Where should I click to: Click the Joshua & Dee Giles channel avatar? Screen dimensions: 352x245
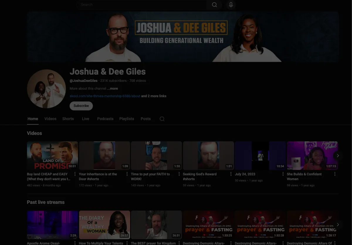click(x=46, y=89)
